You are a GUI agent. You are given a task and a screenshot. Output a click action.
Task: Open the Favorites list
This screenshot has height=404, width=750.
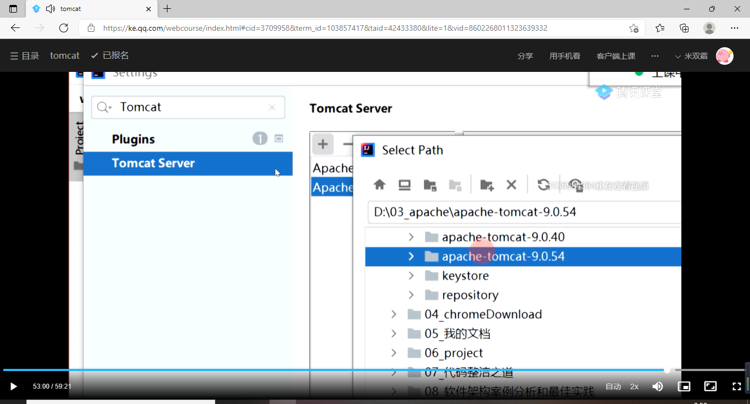(x=660, y=28)
